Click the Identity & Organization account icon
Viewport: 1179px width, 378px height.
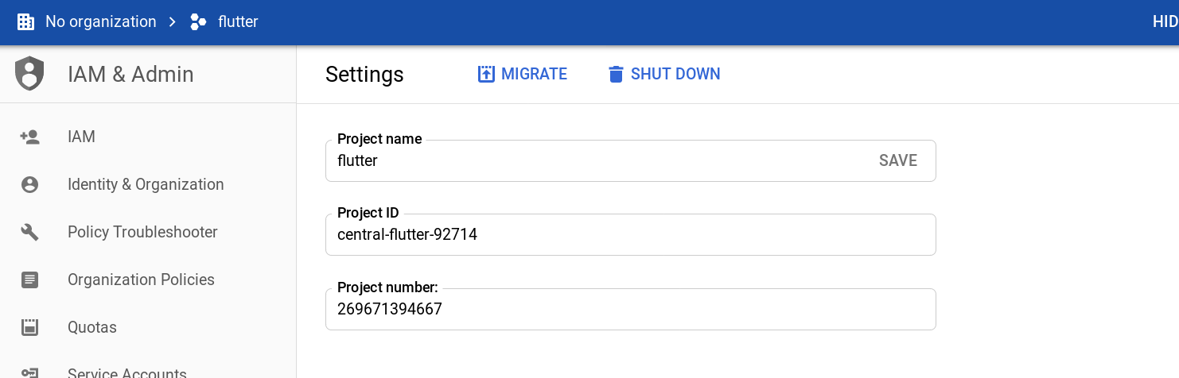click(29, 184)
